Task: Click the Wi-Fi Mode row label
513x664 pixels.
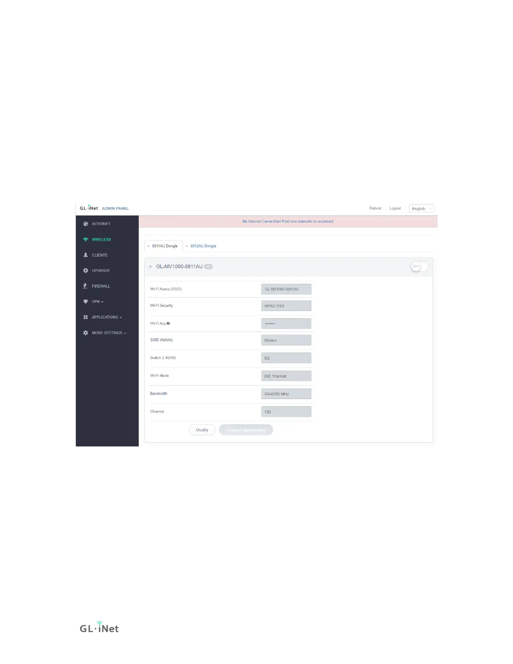Action: point(159,376)
